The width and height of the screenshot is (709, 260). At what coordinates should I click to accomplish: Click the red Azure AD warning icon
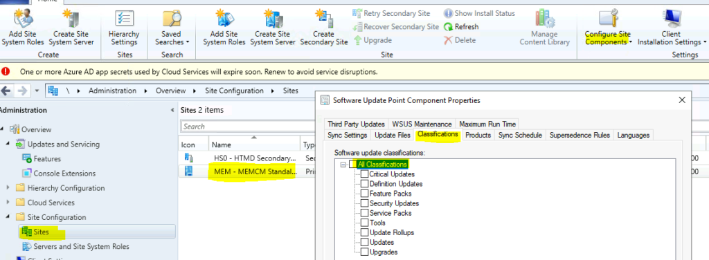[6, 71]
